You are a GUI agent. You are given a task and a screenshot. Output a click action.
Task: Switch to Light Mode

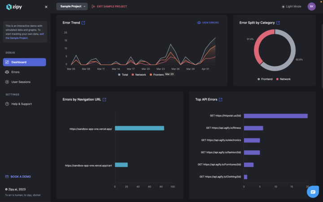point(292,7)
